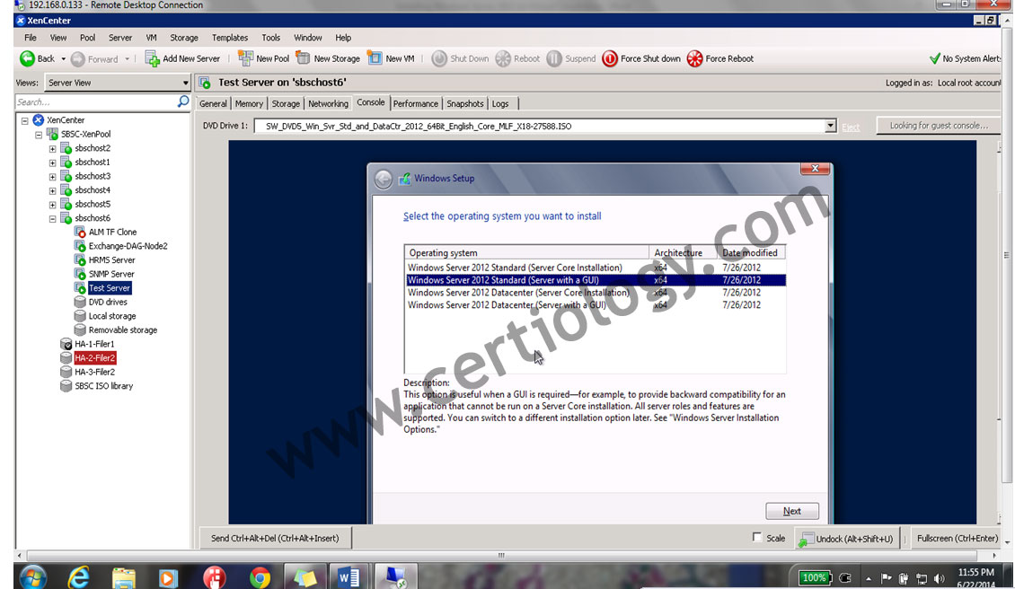Viewport: 1015px width, 589px height.
Task: Click the red Force Shut down icon
Action: click(610, 59)
